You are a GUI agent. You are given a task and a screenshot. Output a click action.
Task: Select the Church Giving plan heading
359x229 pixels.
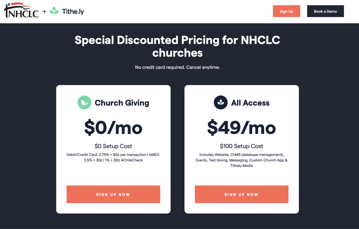(x=122, y=103)
